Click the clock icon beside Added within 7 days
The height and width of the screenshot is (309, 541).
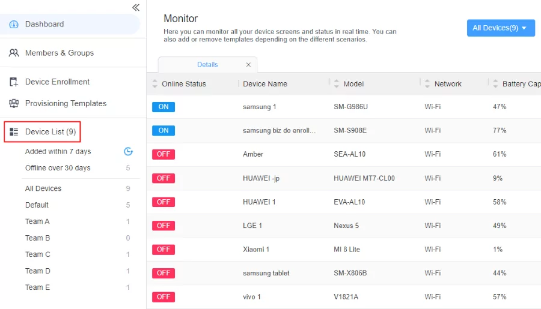click(129, 151)
